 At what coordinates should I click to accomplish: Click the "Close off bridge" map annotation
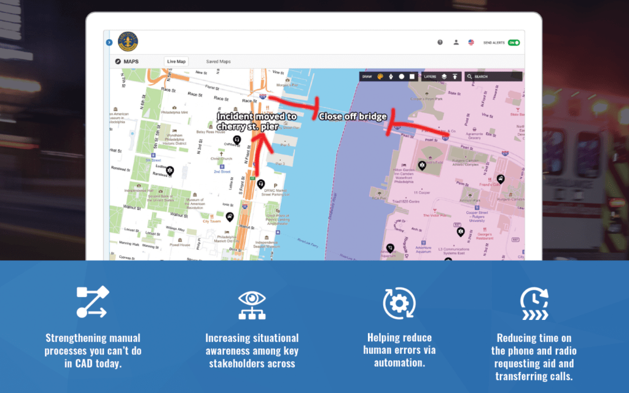[353, 116]
